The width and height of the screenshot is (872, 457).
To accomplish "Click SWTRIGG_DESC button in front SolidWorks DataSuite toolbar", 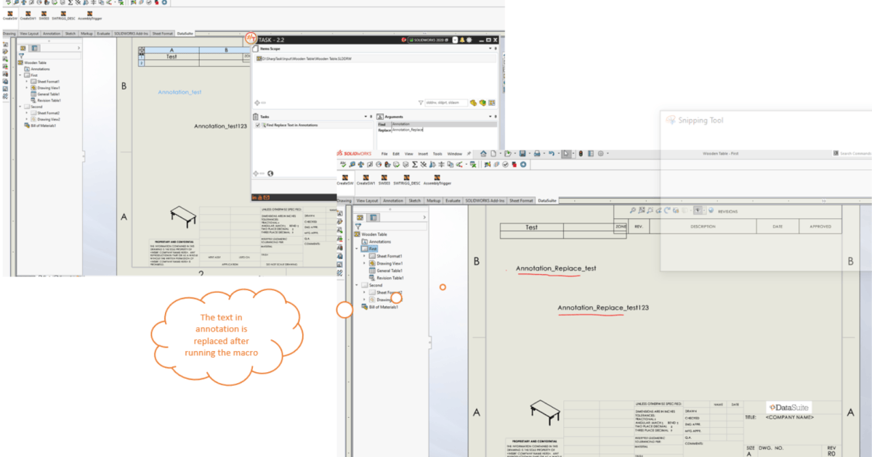I will tap(406, 179).
